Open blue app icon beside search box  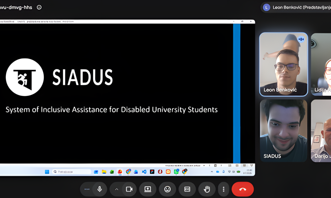(x=96, y=172)
